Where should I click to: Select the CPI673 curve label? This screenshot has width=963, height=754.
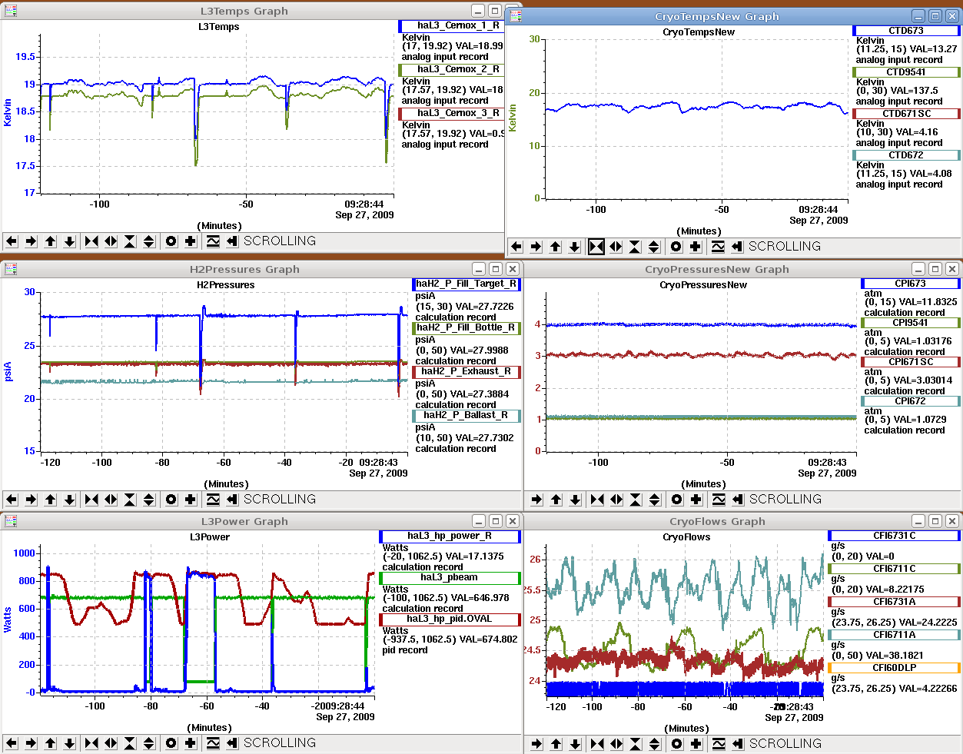click(x=911, y=284)
